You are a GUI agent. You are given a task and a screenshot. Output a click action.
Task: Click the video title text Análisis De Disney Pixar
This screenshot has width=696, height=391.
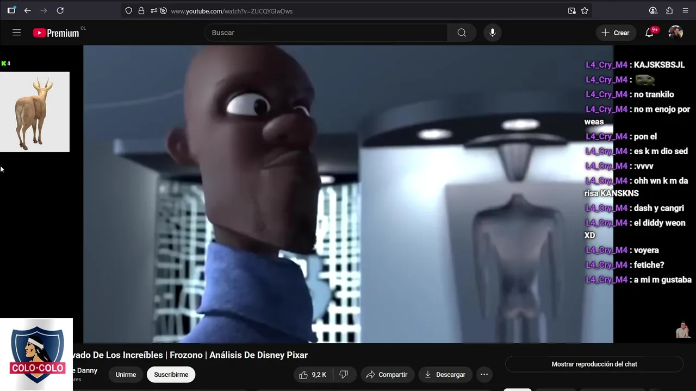258,355
